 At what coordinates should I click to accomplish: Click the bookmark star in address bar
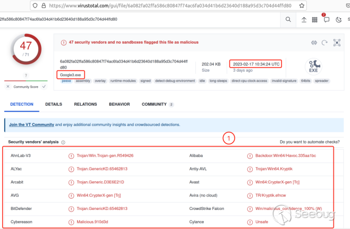click(302, 5)
